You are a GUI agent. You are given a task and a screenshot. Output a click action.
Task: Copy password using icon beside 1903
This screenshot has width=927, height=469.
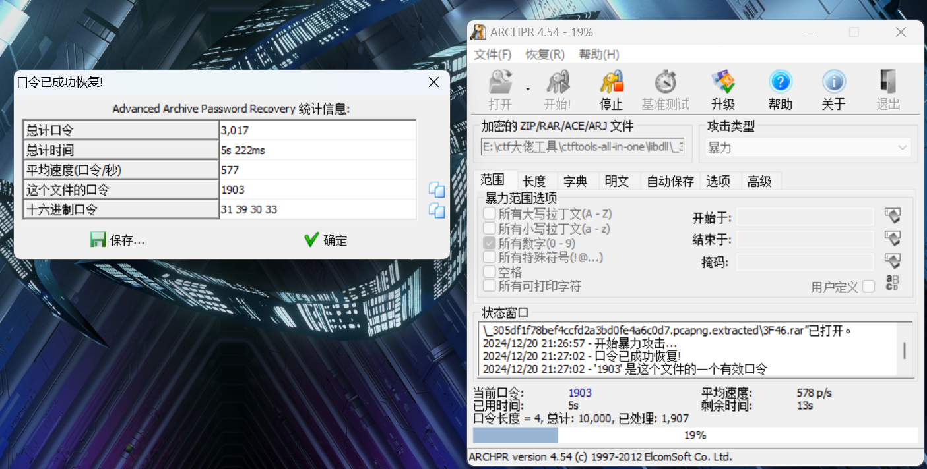436,190
